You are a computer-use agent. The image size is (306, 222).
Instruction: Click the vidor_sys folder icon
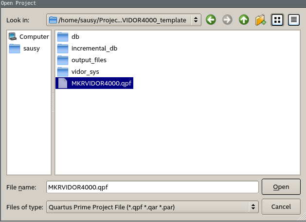pyautogui.click(x=63, y=72)
